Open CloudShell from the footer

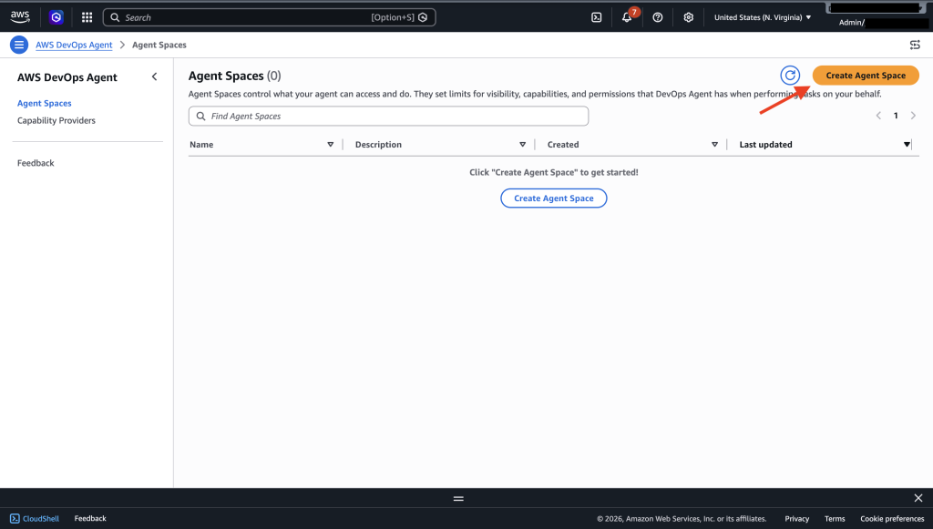35,519
